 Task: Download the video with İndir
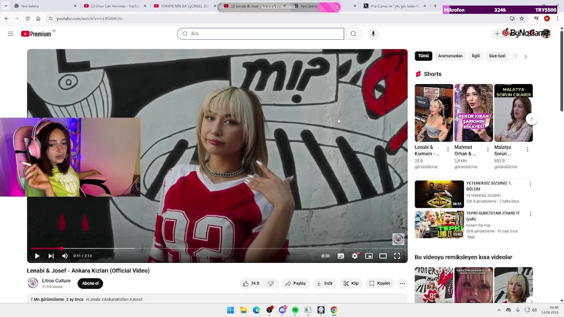[325, 284]
